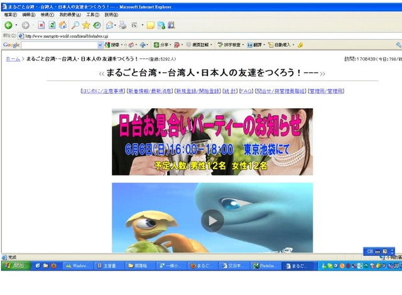Open the 新規登録/開始登録 link
This screenshot has height=295, width=402.
(198, 91)
